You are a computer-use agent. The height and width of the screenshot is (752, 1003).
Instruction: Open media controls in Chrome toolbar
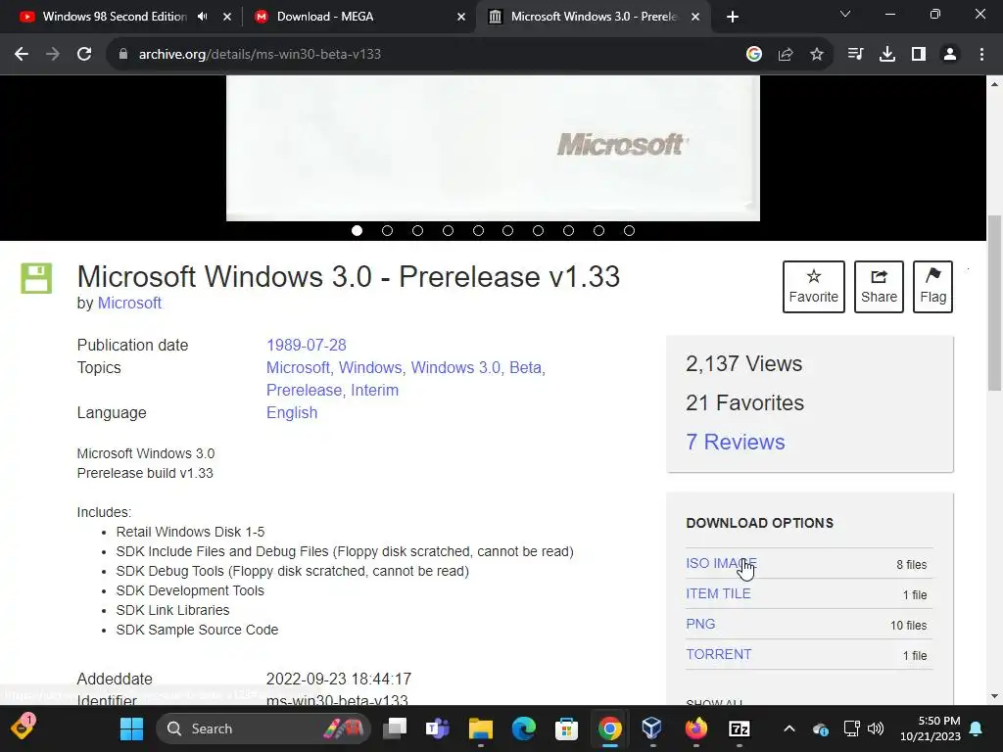click(855, 55)
